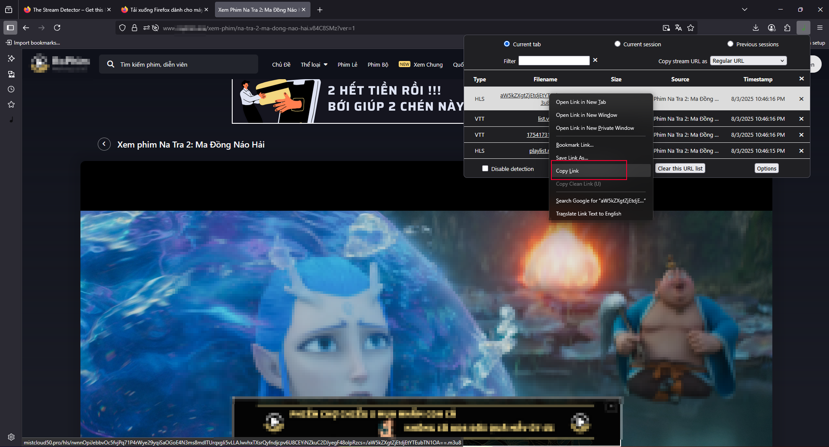Viewport: 829px width, 447px height.
Task: Open a new browser tab
Action: pyautogui.click(x=320, y=10)
